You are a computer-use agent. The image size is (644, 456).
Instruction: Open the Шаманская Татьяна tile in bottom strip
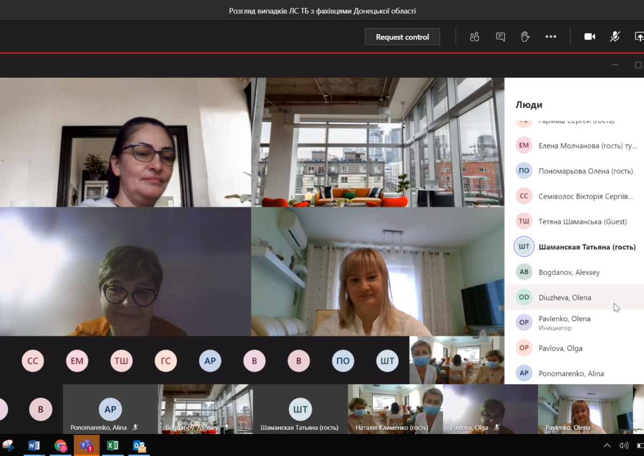coord(301,409)
